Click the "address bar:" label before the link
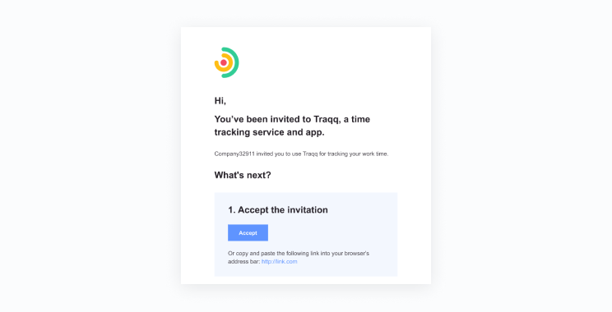This screenshot has height=312, width=612. (244, 262)
